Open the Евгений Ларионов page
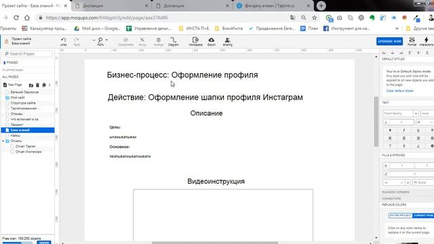 coord(24,92)
